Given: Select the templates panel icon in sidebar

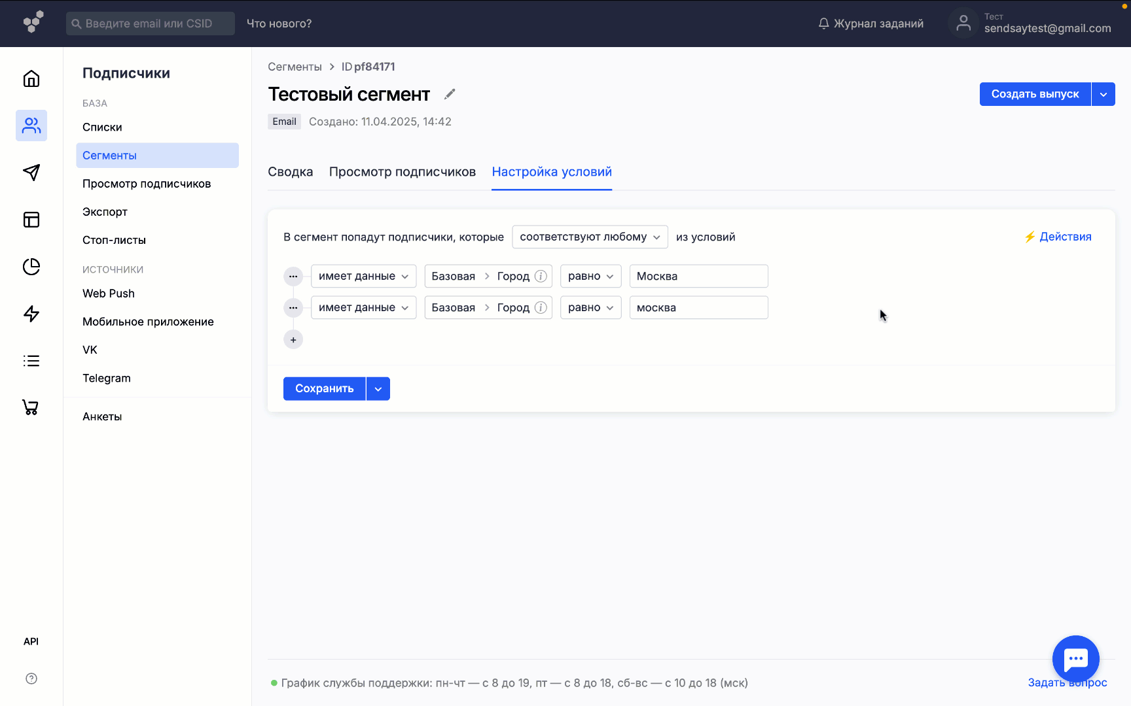Looking at the screenshot, I should coord(31,220).
